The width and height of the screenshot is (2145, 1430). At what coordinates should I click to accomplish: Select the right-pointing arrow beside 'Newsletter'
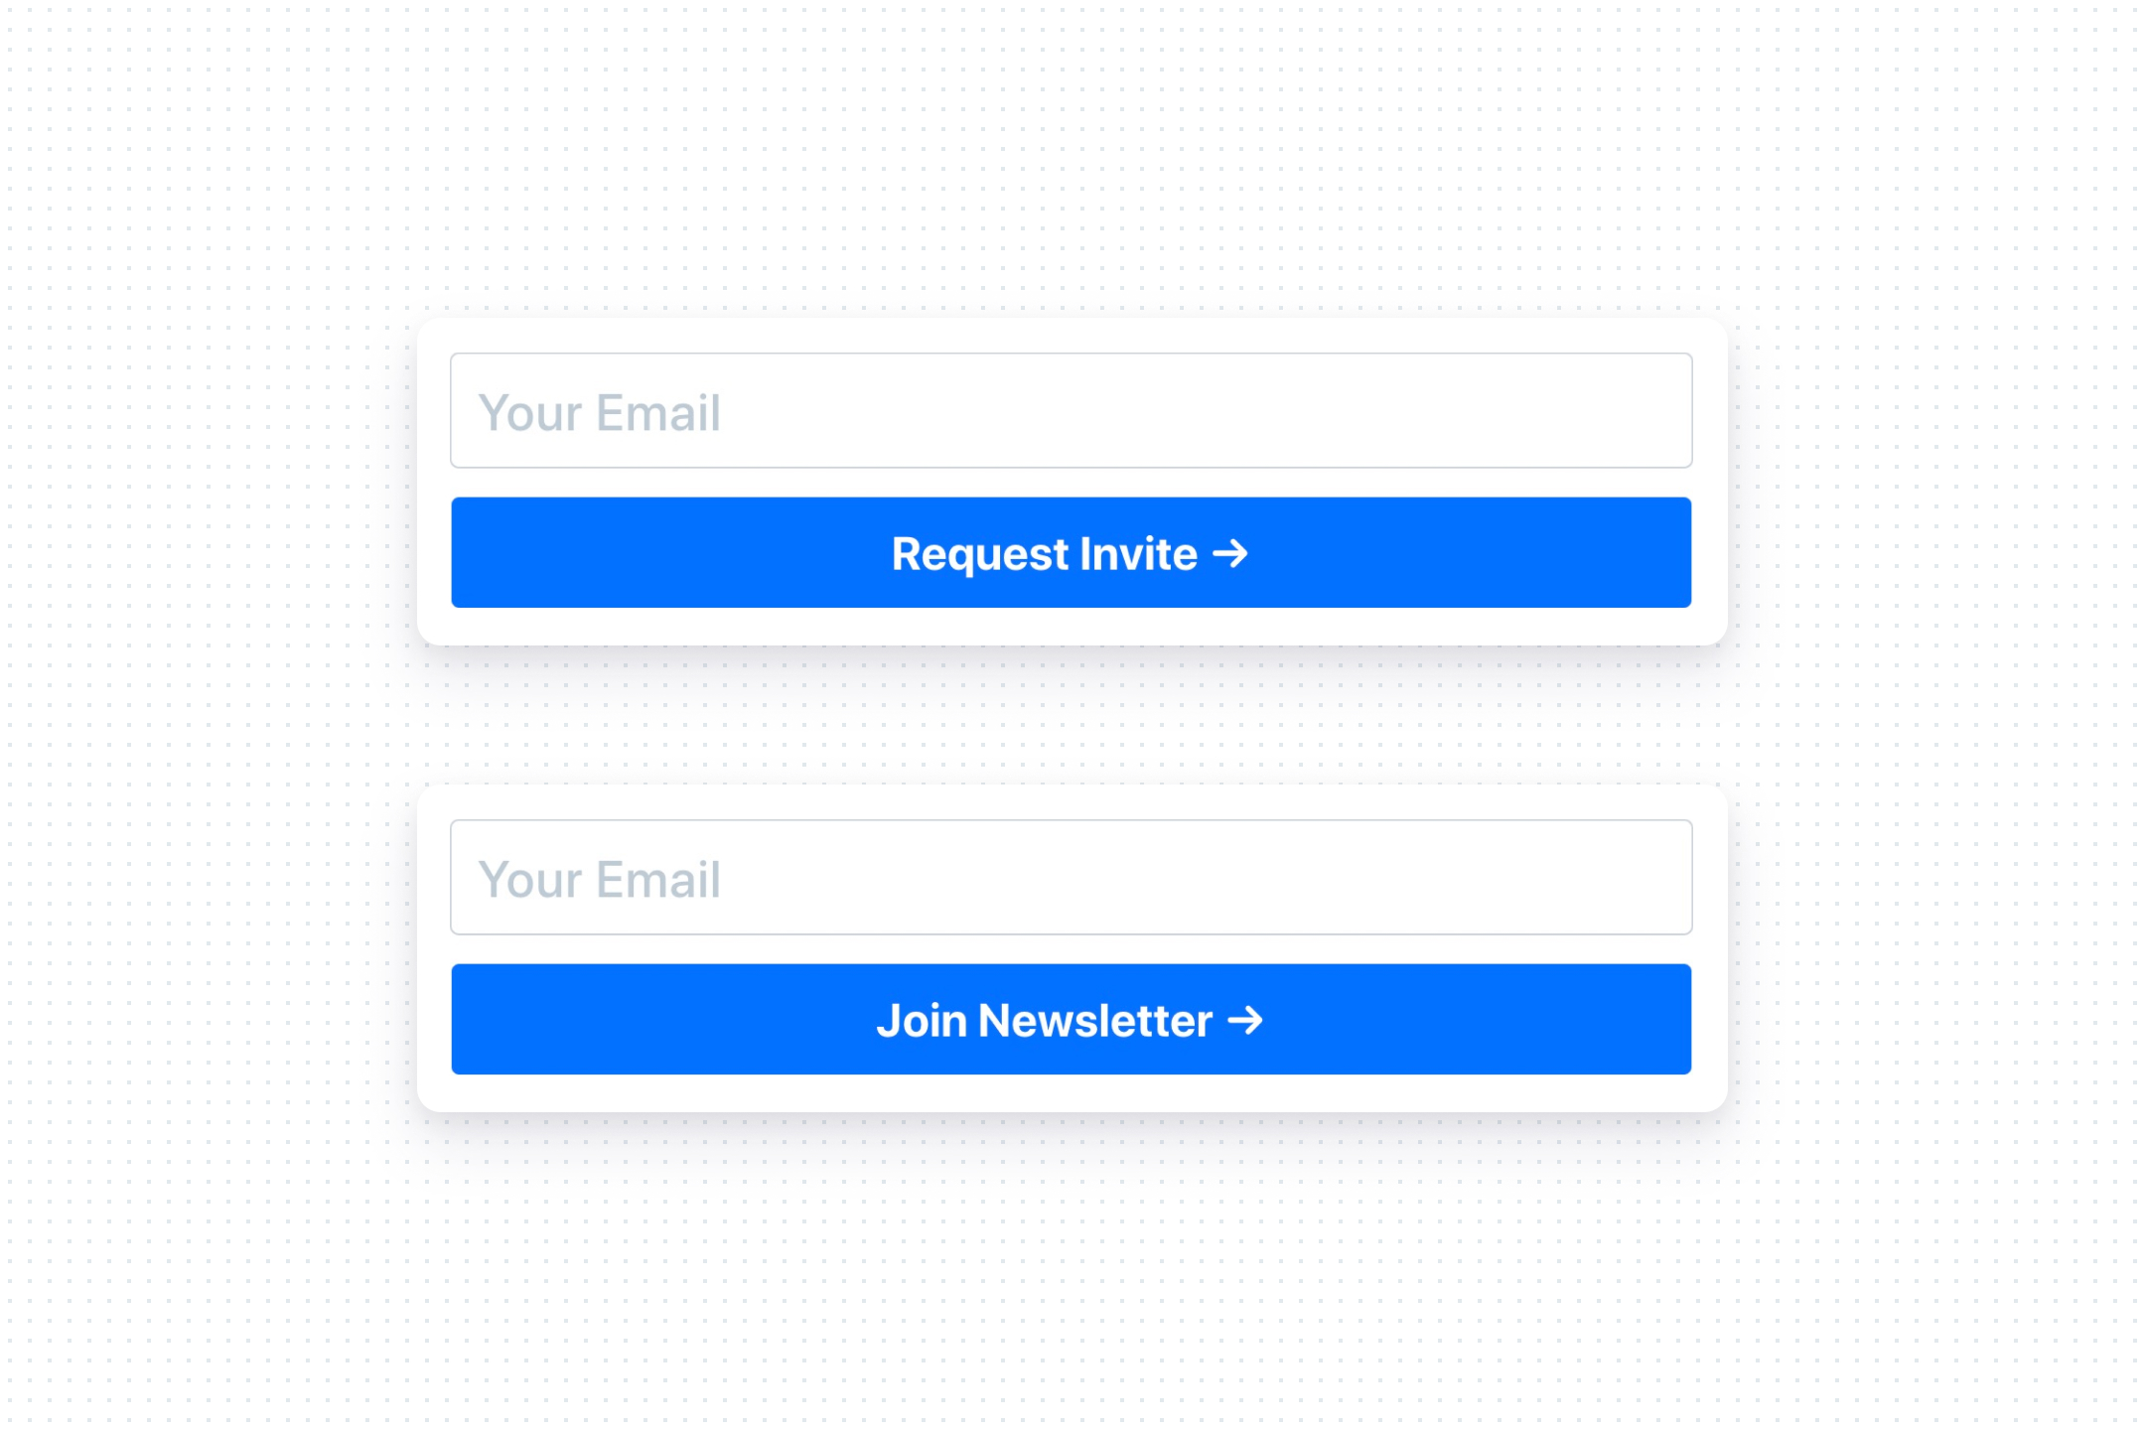[1244, 1020]
